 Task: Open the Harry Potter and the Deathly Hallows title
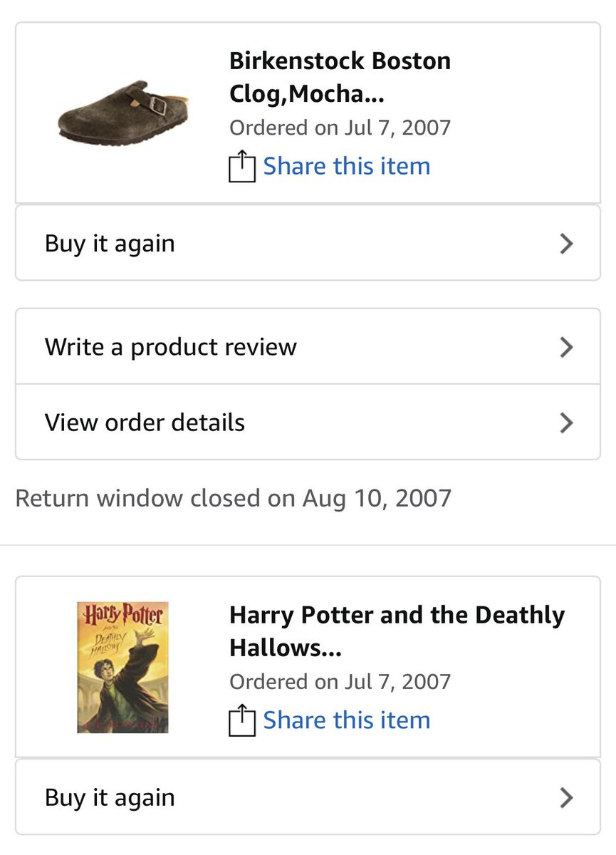coord(397,631)
